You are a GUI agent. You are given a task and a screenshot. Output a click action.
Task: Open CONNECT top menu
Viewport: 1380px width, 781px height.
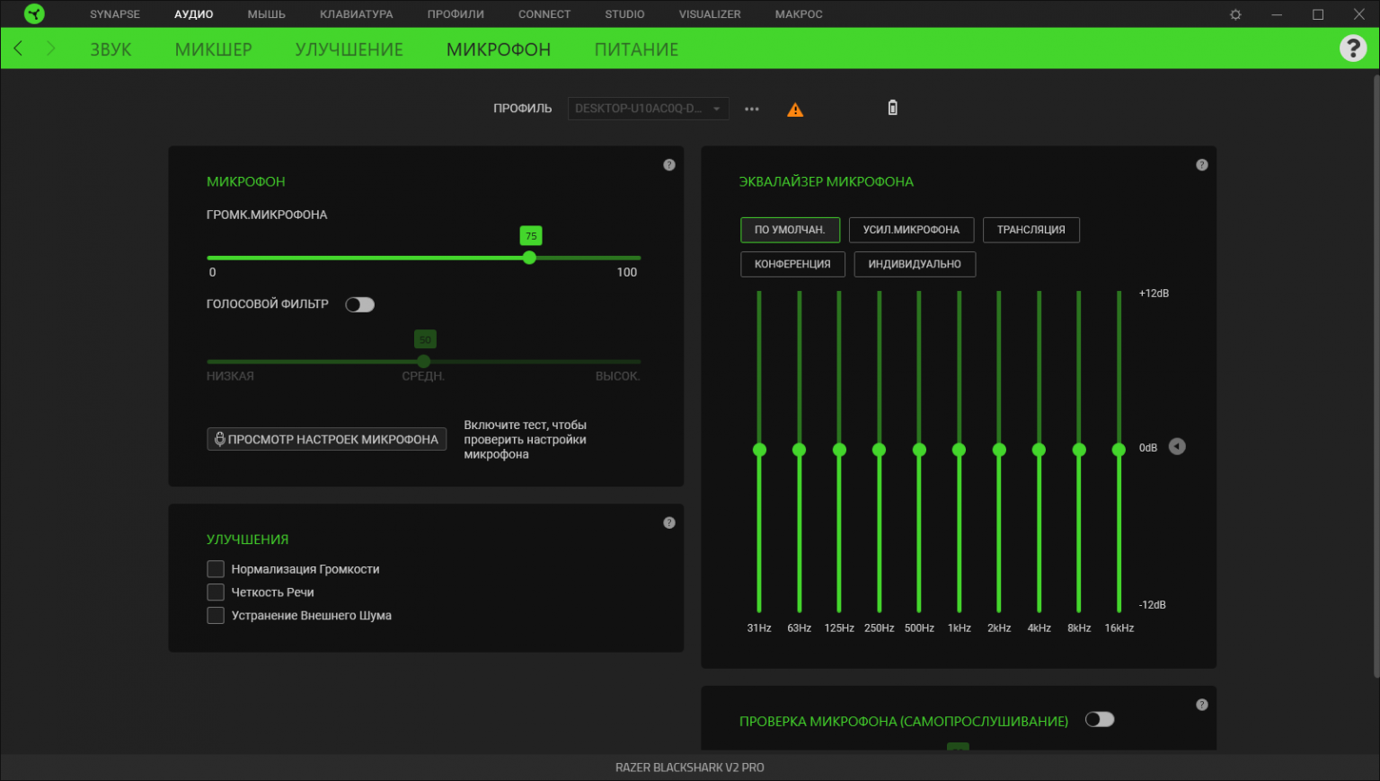544,14
